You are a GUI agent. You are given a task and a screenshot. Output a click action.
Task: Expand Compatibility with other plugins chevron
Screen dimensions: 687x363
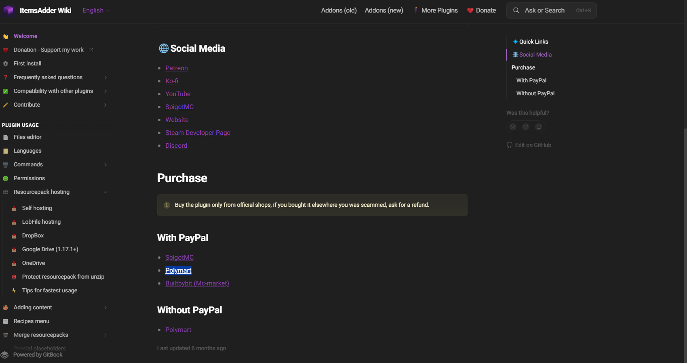[x=105, y=91]
